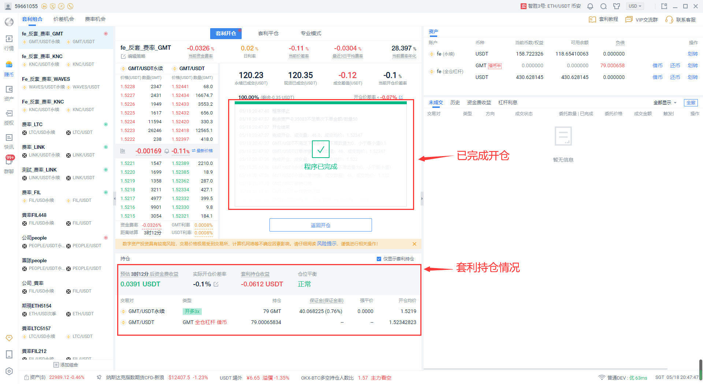
Task: Toggle status dot of fe_反套_费率_GMT
Action: 106,34
